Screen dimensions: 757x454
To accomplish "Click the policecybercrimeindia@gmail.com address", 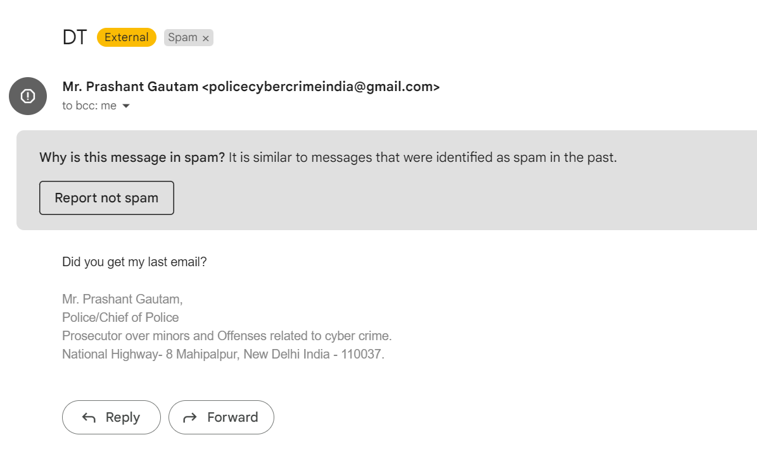I will pyautogui.click(x=321, y=87).
